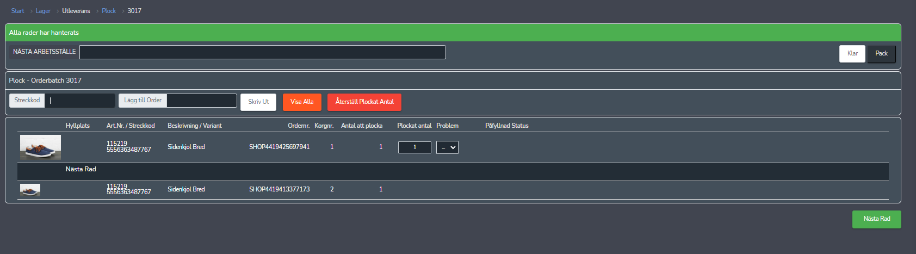Focus the Lägg till Order input field
Viewport: 916px width, 254px height.
[202, 101]
